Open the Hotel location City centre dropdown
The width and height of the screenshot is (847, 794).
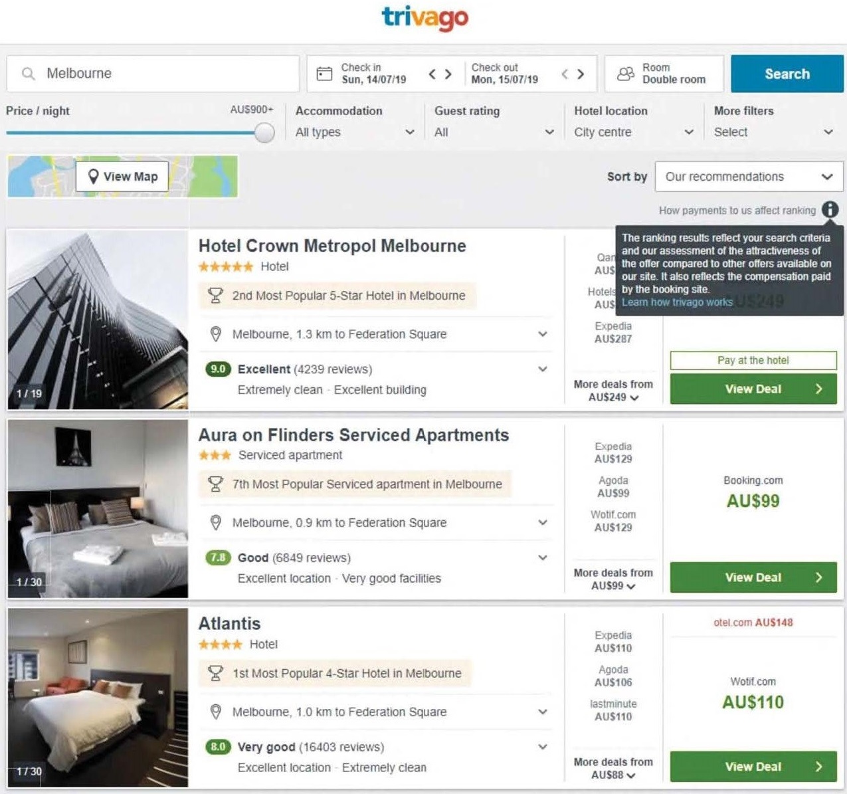tap(634, 132)
